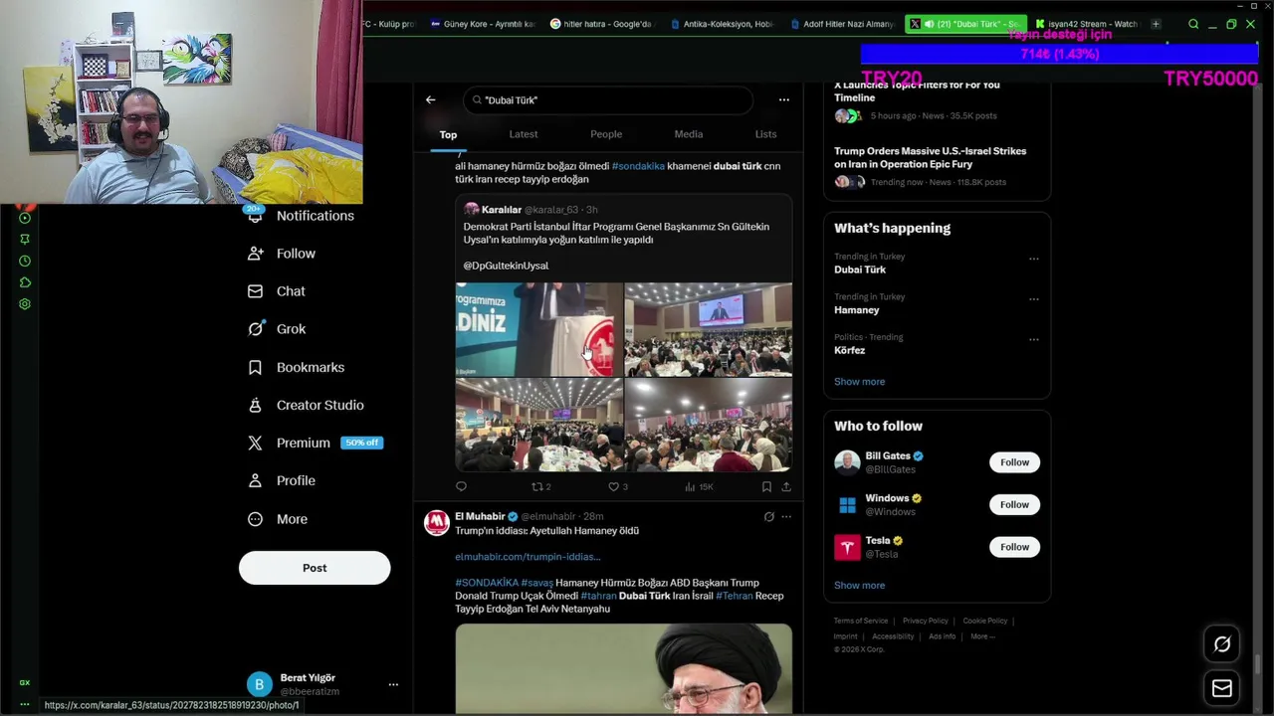The width and height of the screenshot is (1274, 716).
Task: Switch to the Top tab
Action: (x=448, y=134)
